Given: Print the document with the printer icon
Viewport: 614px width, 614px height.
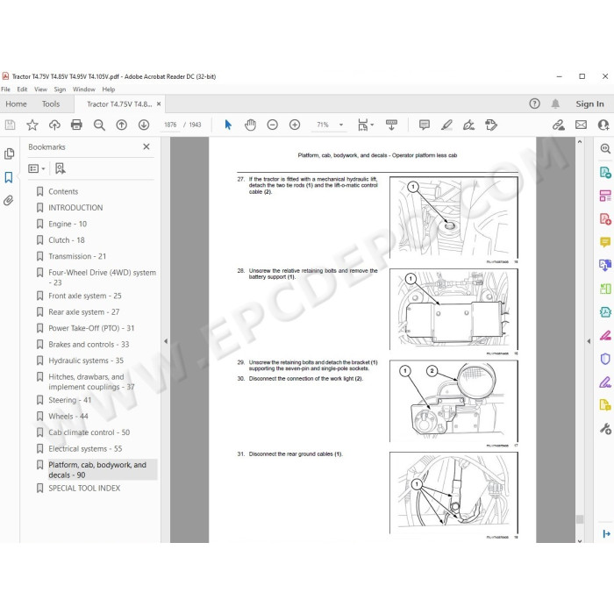Looking at the screenshot, I should coord(76,125).
